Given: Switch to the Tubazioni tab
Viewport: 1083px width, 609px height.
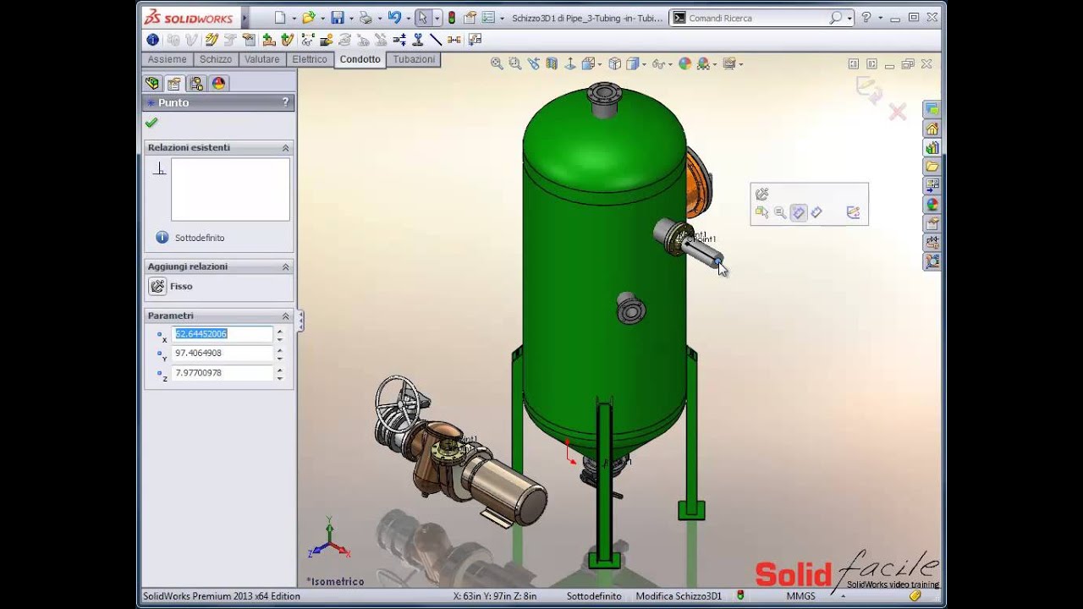Looking at the screenshot, I should 414,59.
